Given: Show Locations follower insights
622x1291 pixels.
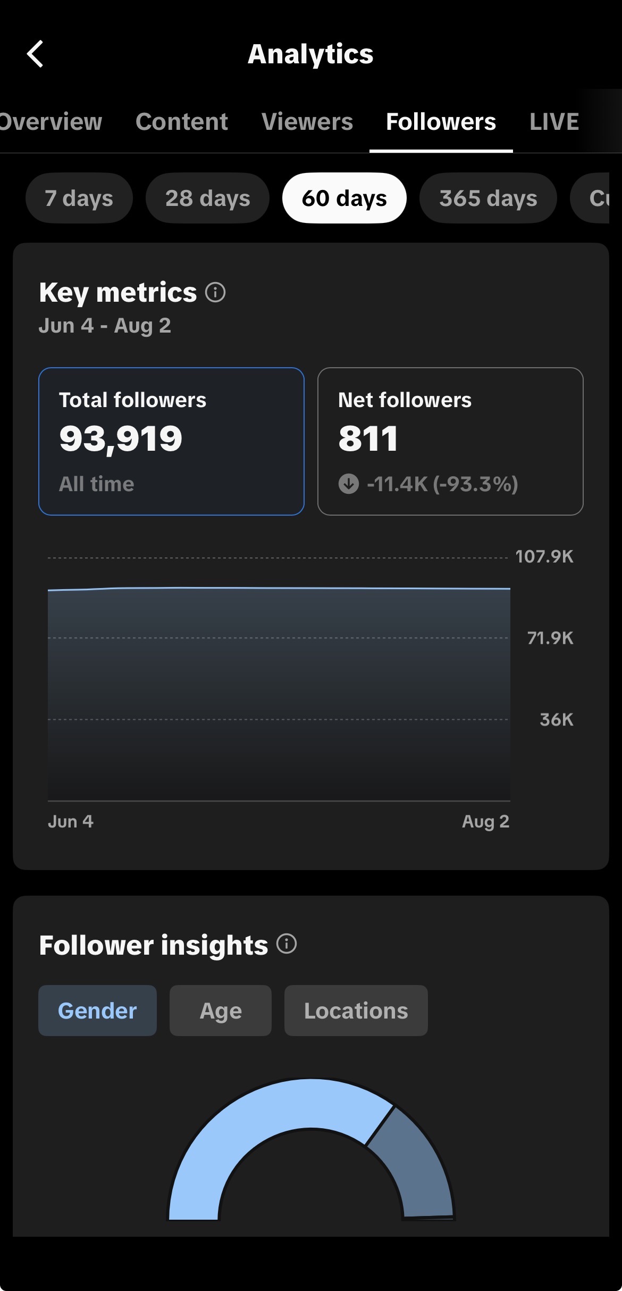Looking at the screenshot, I should [356, 1011].
